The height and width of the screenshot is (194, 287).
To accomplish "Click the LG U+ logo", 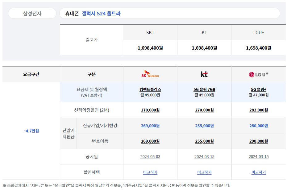I will point(258,74).
